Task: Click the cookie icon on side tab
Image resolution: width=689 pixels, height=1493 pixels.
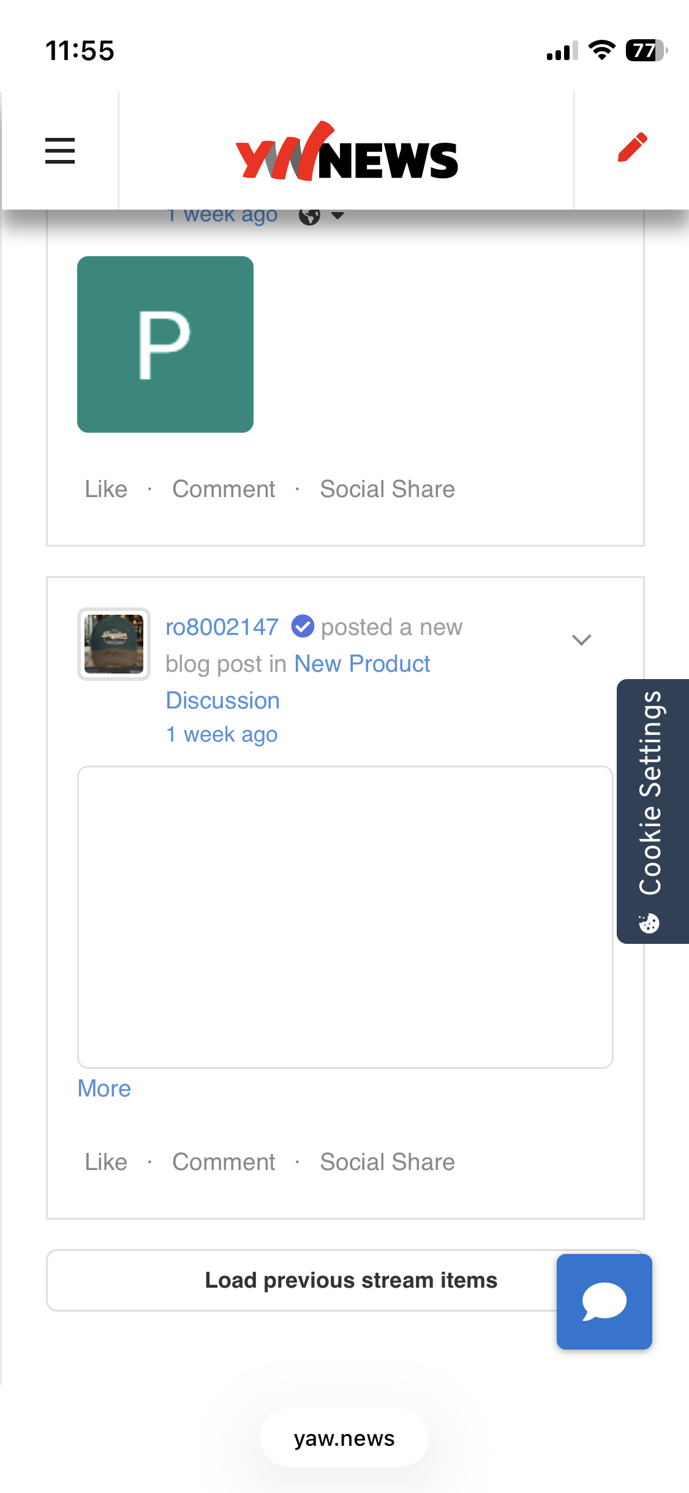Action: [649, 923]
